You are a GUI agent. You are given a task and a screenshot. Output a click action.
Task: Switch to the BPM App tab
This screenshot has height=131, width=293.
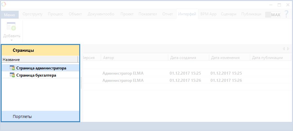(x=208, y=14)
